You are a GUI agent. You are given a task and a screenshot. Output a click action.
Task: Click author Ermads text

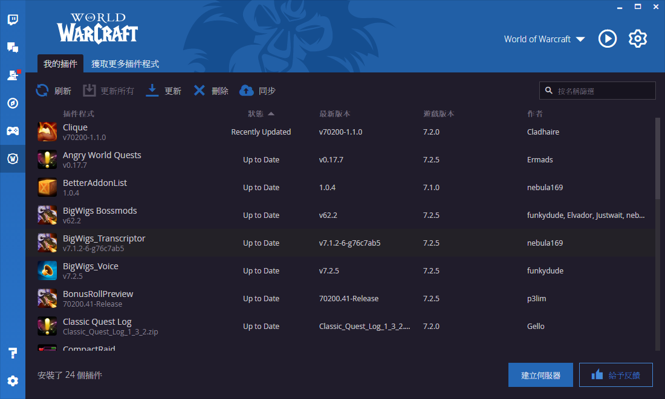pyautogui.click(x=540, y=160)
